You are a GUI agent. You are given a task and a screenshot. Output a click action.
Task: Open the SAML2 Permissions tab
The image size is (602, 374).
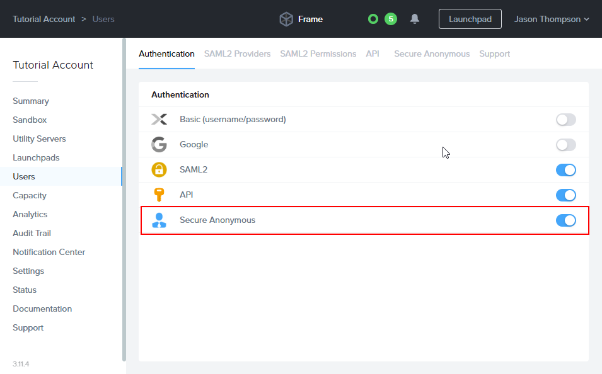coord(318,54)
